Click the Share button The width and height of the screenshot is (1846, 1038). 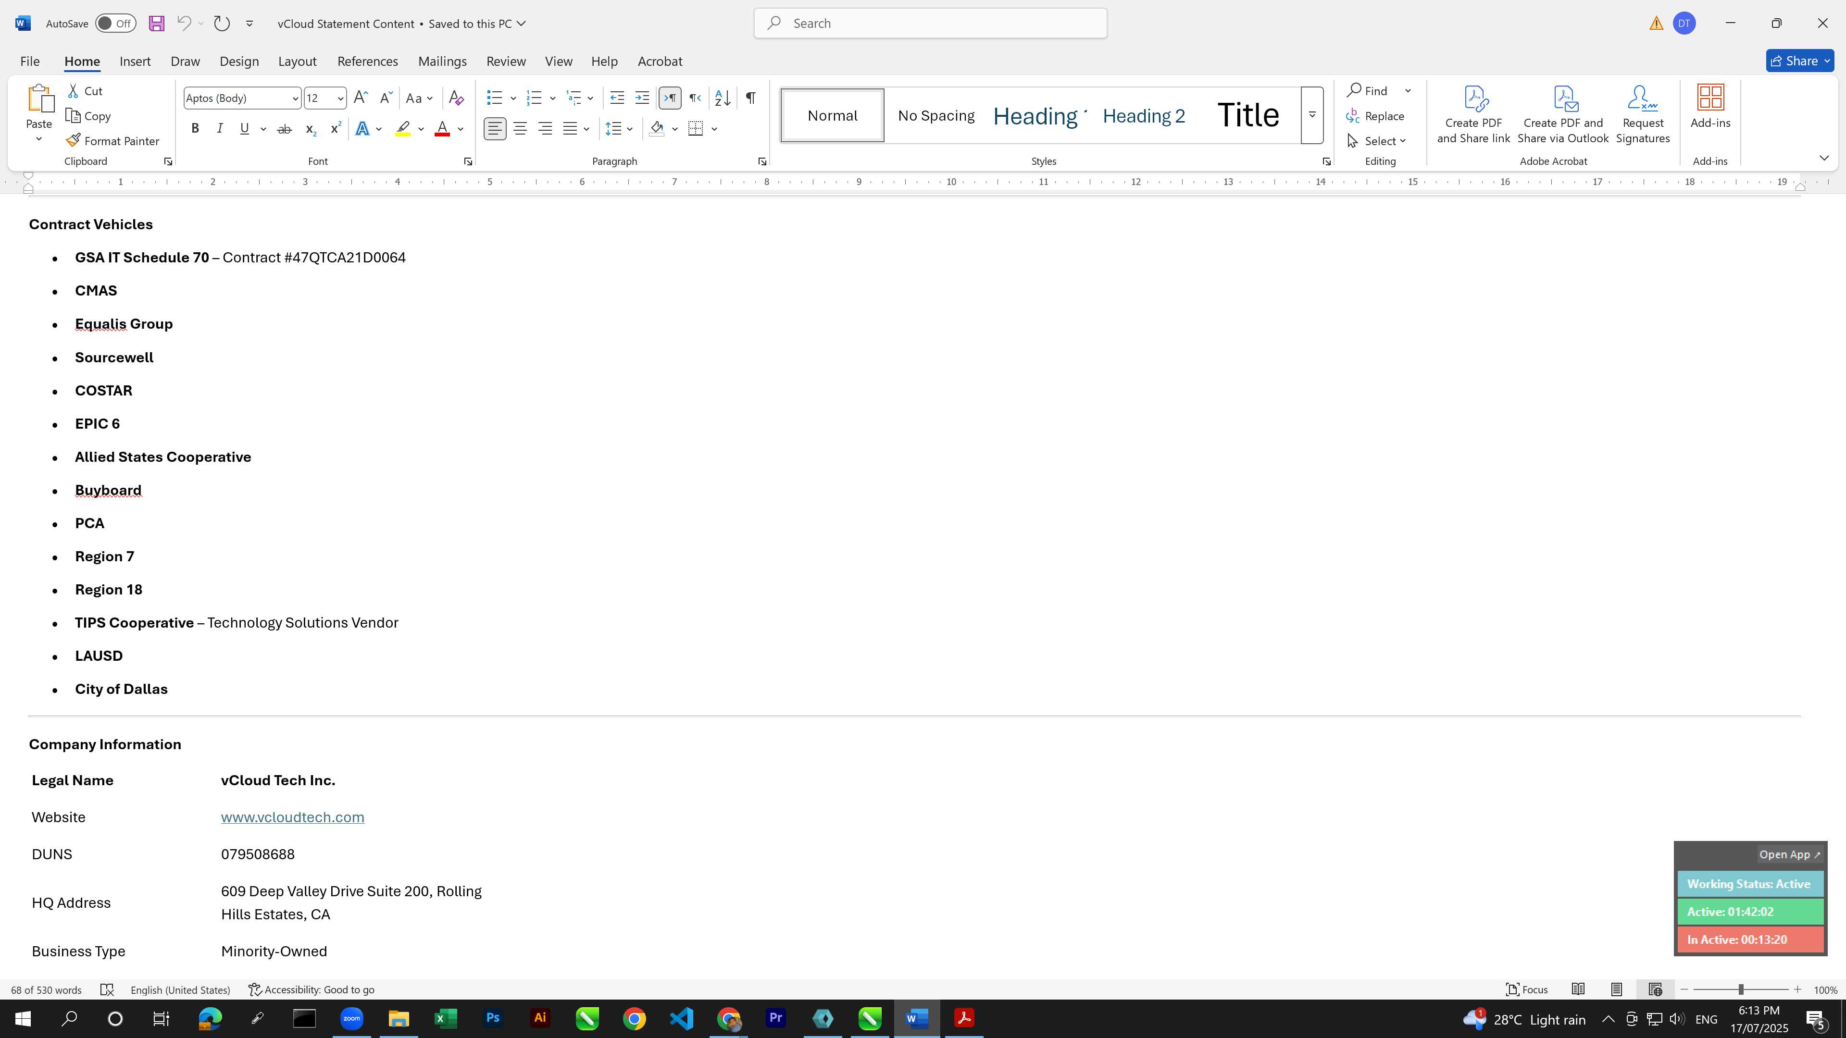coord(1799,62)
